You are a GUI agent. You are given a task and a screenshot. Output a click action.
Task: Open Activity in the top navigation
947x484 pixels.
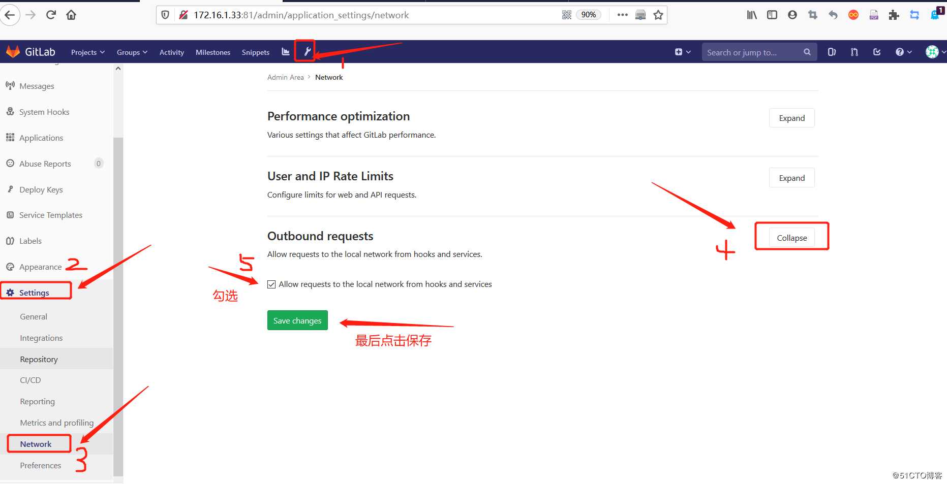tap(172, 52)
